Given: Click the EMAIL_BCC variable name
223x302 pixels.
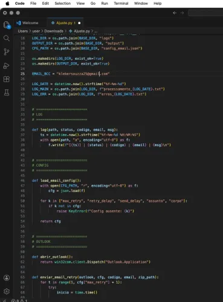Looking at the screenshot, I should (41, 74).
